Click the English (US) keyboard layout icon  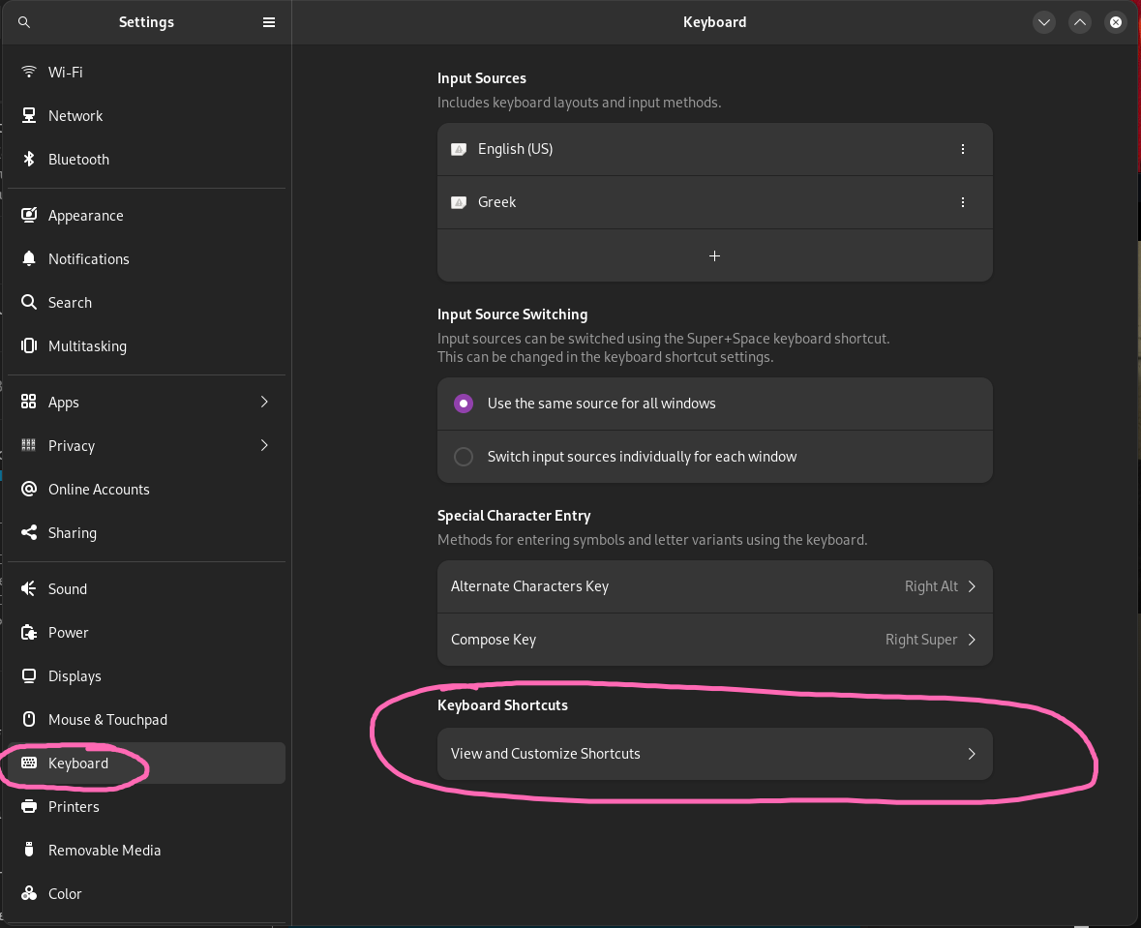click(x=459, y=149)
